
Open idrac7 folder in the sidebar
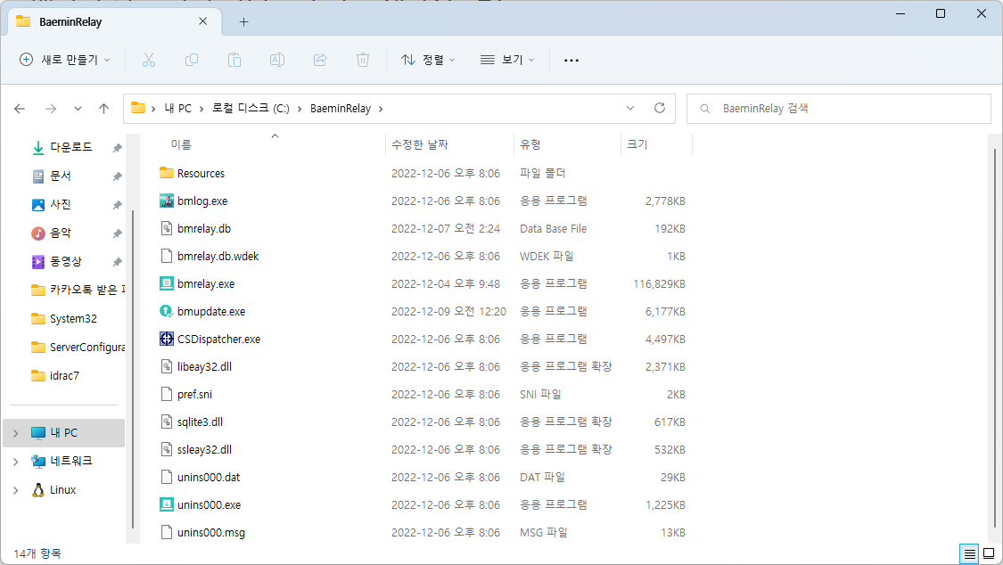point(64,376)
